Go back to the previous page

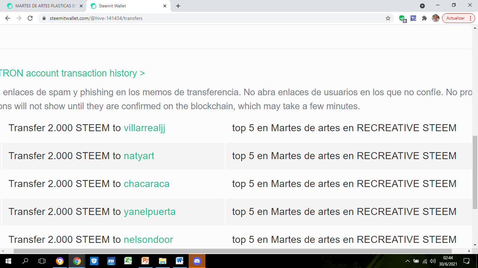pos(8,18)
